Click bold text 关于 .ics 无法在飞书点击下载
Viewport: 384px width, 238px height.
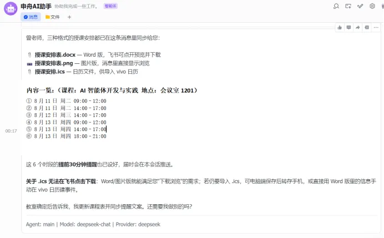point(60,181)
